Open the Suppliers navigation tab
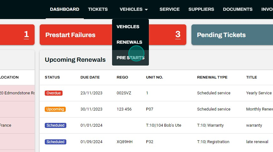This screenshot has height=152, width=273. click(201, 9)
